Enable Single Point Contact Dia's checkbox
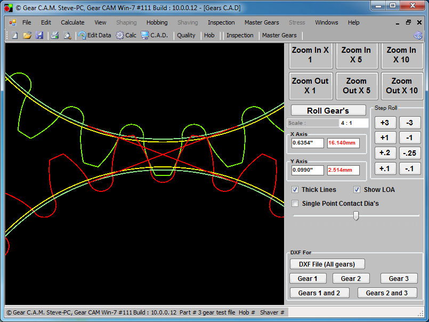This screenshot has width=429, height=322. click(x=295, y=204)
